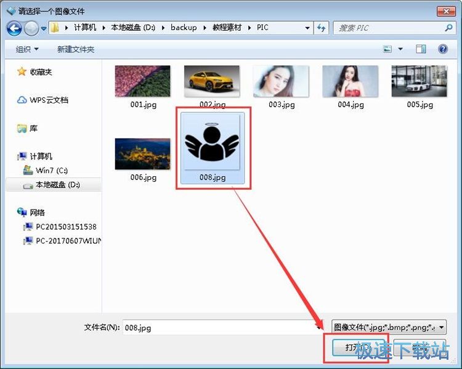The width and height of the screenshot is (462, 369).
Task: Select backup breadcrumb segment
Action: click(x=184, y=28)
